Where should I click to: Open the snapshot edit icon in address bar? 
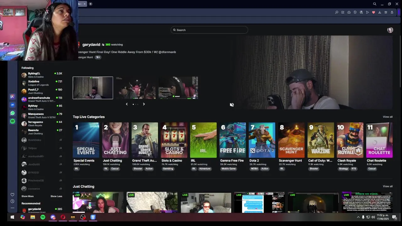[x=343, y=12]
